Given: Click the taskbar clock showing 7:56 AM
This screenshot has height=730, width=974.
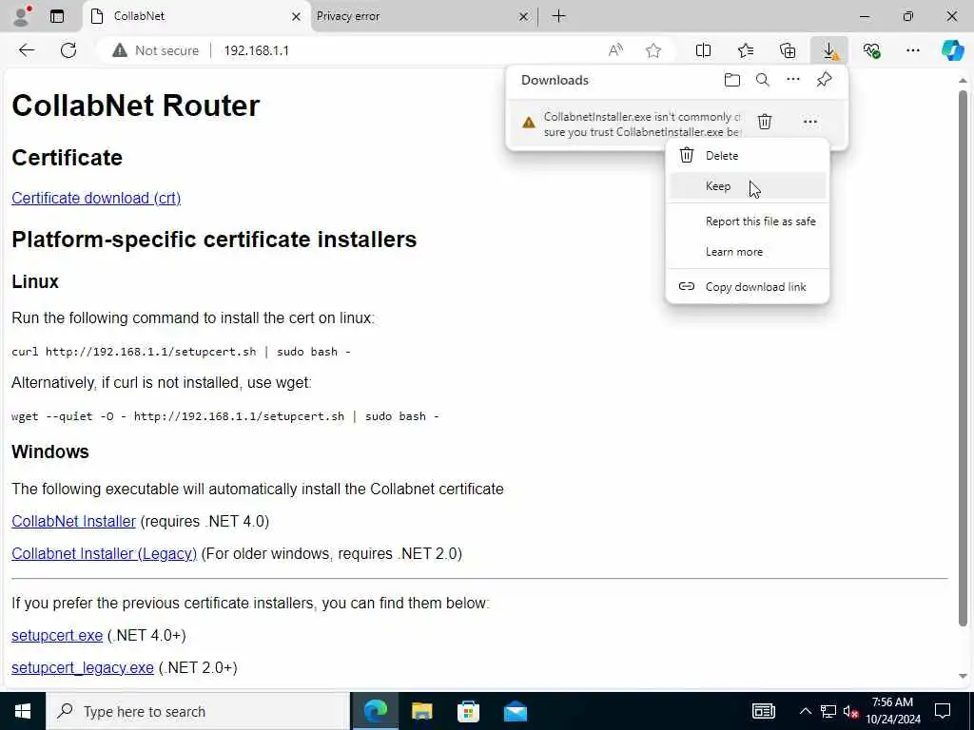Looking at the screenshot, I should pyautogui.click(x=892, y=711).
